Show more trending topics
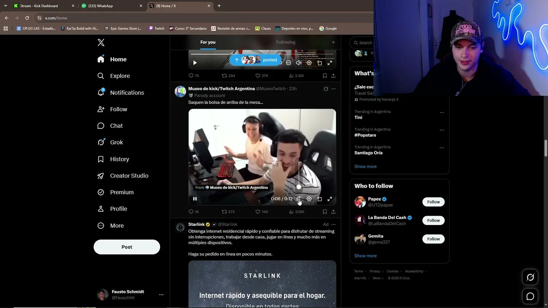The image size is (548, 308). tap(365, 166)
